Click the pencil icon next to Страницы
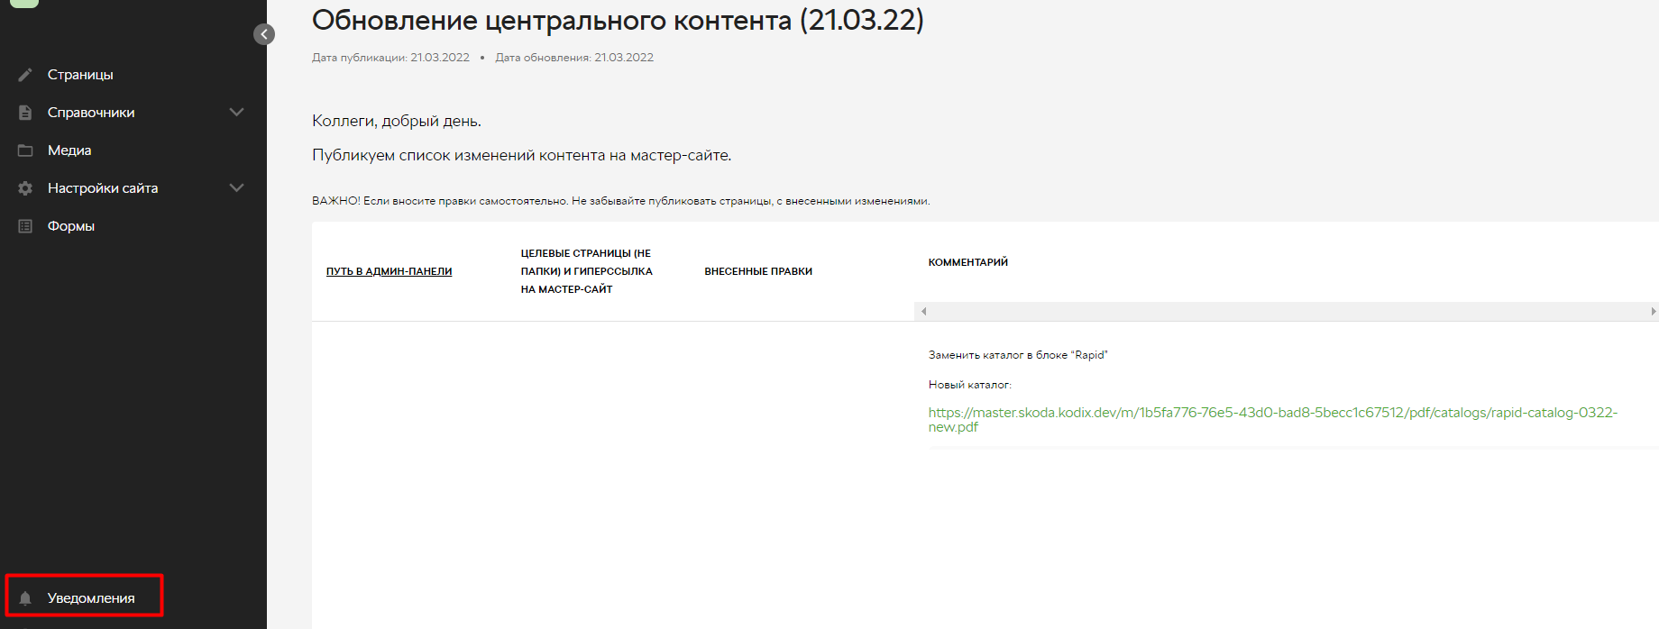1659x629 pixels. pos(25,75)
